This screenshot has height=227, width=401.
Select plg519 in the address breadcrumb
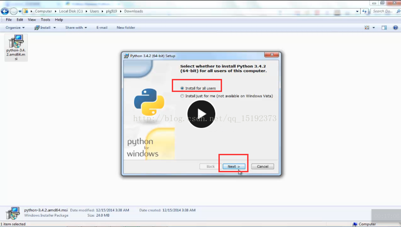(111, 11)
